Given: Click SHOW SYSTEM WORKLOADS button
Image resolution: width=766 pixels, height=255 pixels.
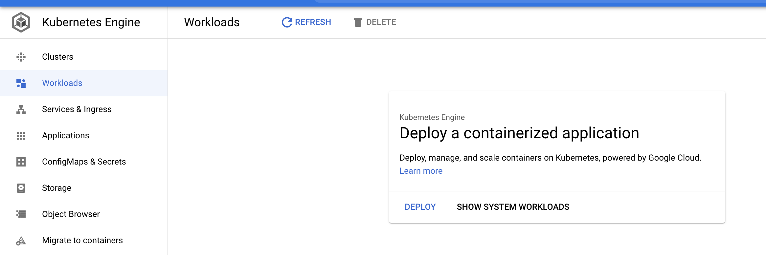Looking at the screenshot, I should tap(513, 207).
